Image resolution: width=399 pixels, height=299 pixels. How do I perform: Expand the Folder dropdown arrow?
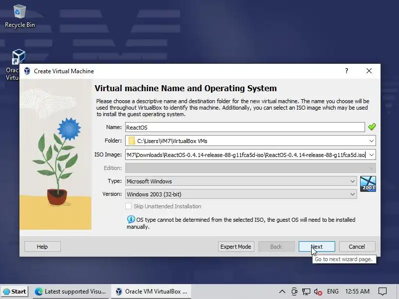coord(371,141)
